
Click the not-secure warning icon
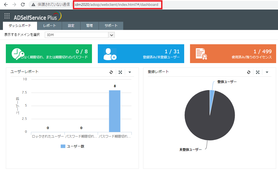33,5
